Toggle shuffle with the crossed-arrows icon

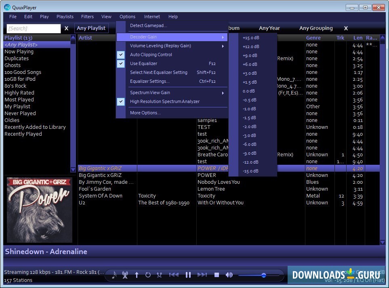pyautogui.click(x=159, y=275)
